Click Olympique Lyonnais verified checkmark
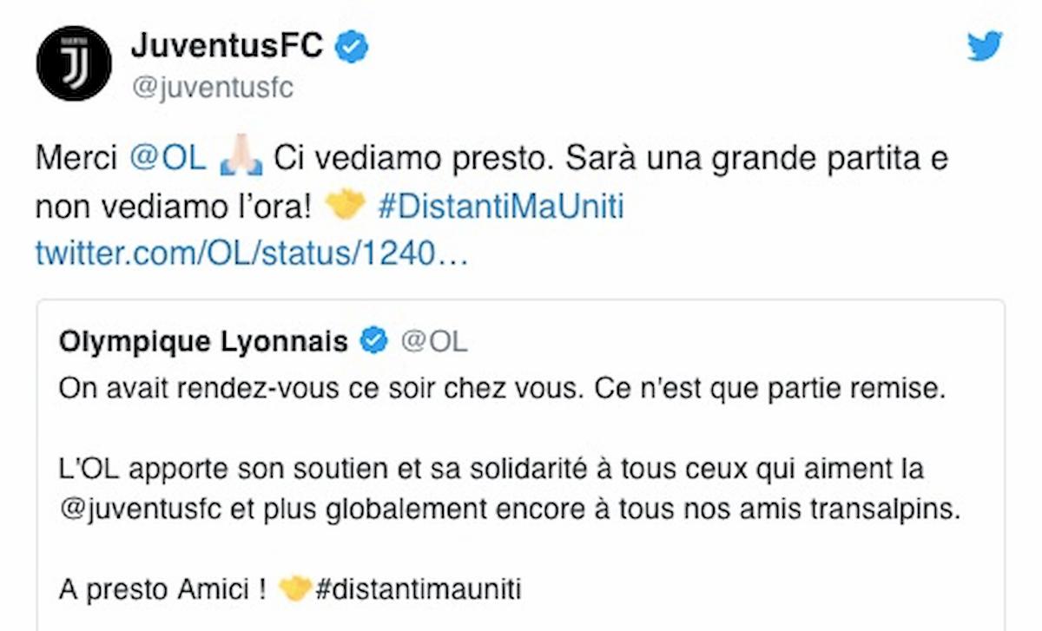Image resolution: width=1042 pixels, height=631 pixels. (373, 340)
